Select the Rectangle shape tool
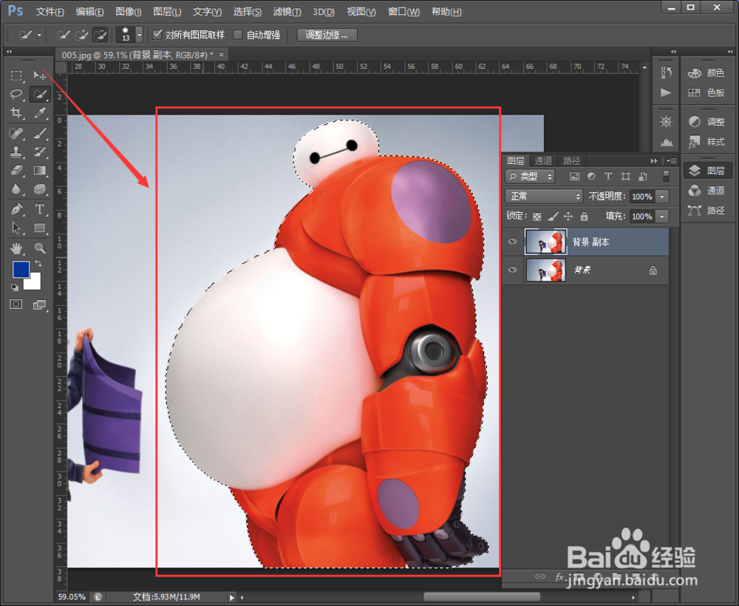The image size is (739, 606). [40, 228]
